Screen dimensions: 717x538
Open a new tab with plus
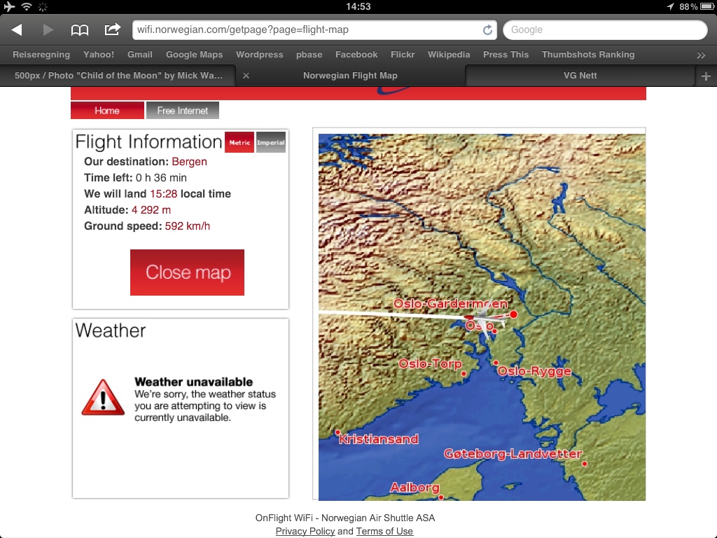point(706,76)
